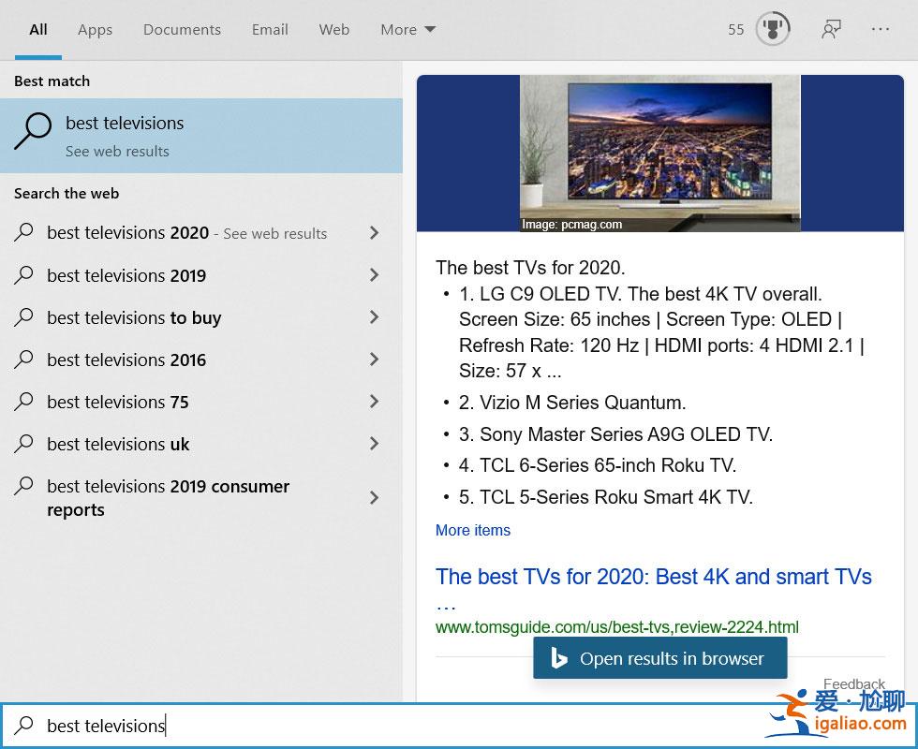Viewport: 918px width, 749px height.
Task: Open the Microsoft Rewards medal icon
Action: pyautogui.click(x=773, y=29)
